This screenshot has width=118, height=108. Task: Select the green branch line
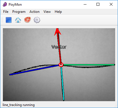(x=89, y=65)
